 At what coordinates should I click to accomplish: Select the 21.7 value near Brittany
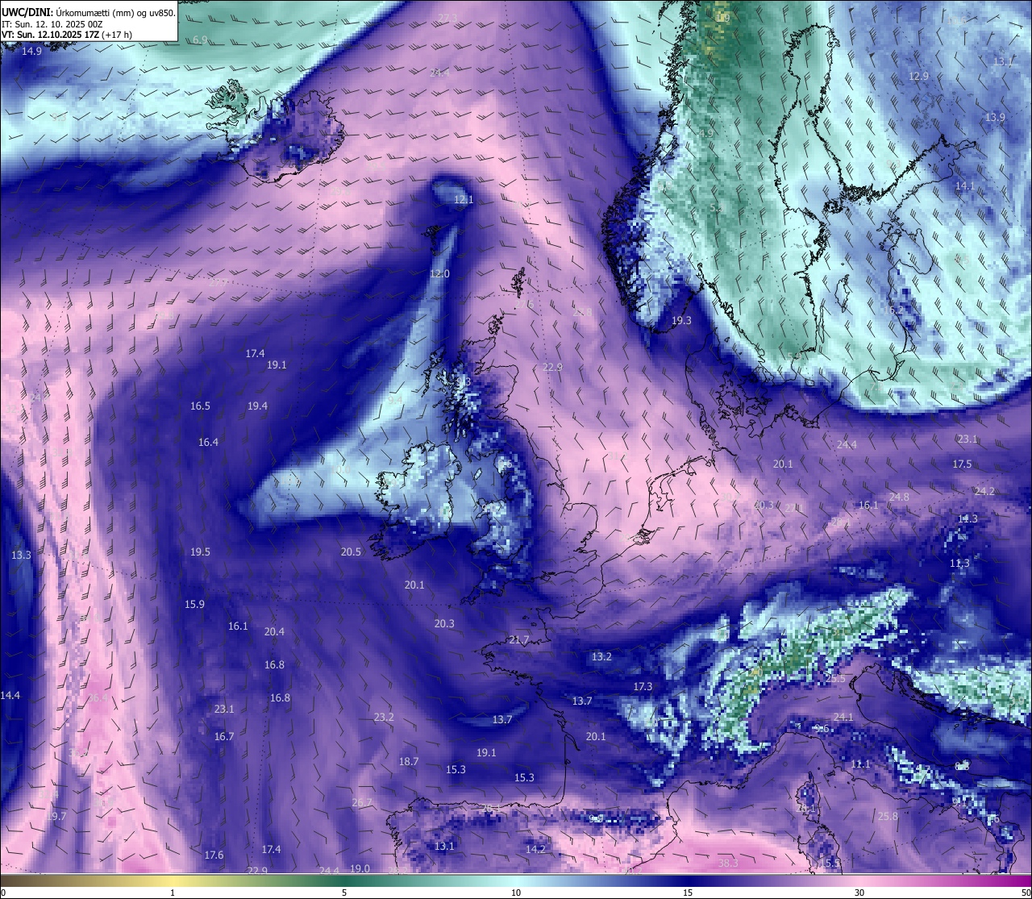(x=518, y=640)
